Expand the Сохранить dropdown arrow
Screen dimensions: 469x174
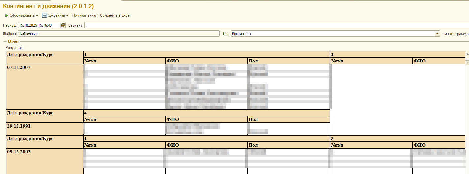pos(67,16)
